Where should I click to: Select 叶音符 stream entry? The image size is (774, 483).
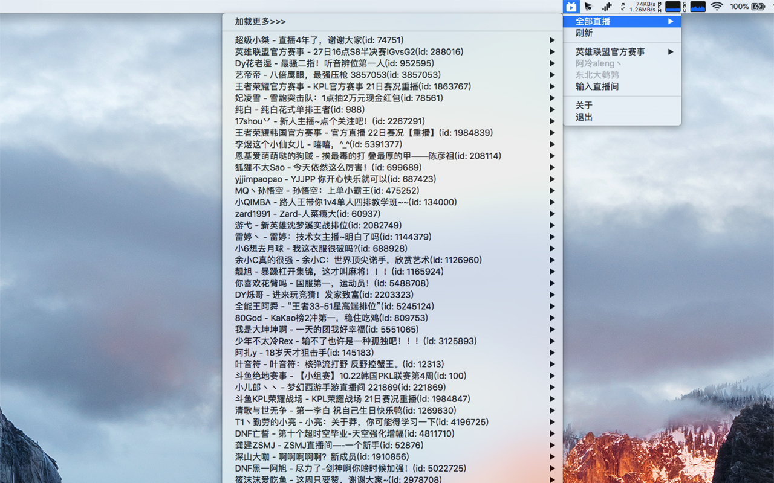tap(392, 365)
